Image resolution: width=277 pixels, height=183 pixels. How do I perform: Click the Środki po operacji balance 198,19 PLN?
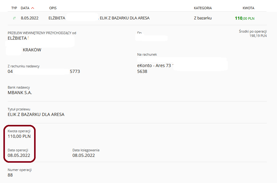pos(258,36)
